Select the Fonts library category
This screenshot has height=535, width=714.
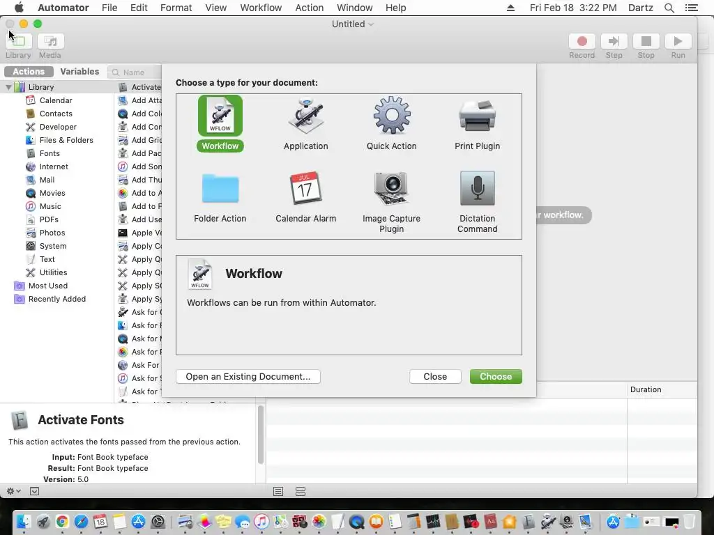[50, 153]
